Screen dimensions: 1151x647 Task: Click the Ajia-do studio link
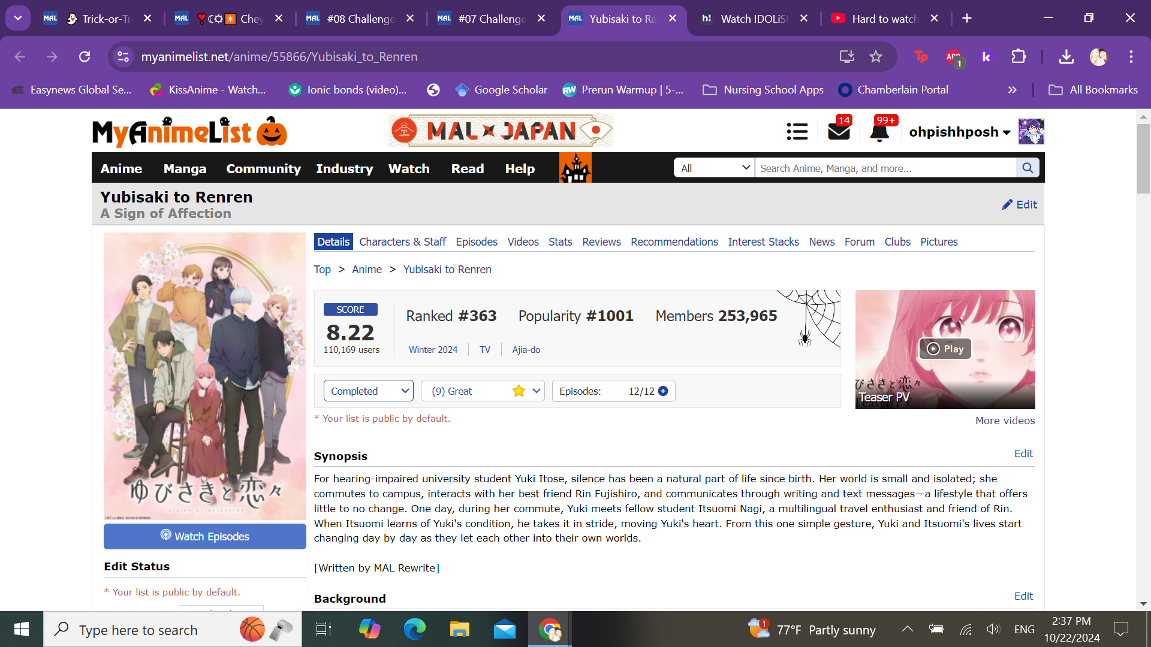click(x=526, y=350)
